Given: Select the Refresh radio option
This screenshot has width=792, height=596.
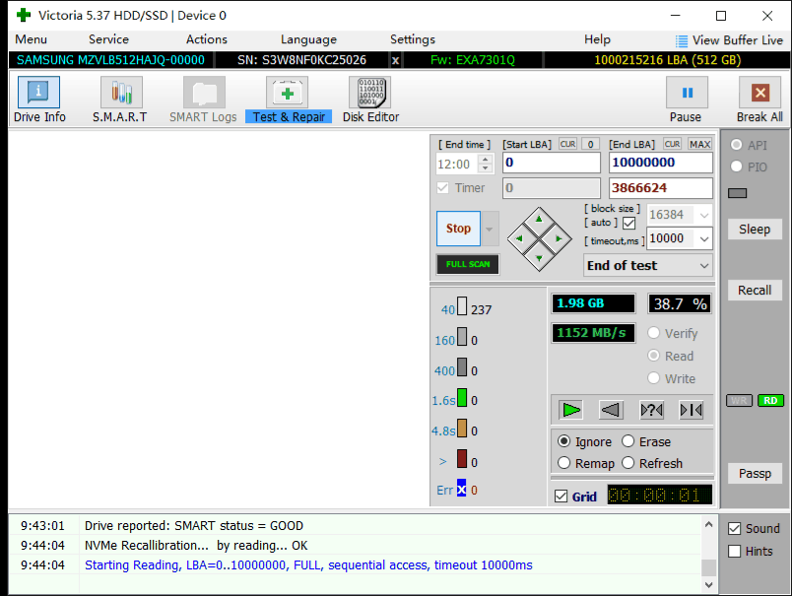Looking at the screenshot, I should pos(627,463).
